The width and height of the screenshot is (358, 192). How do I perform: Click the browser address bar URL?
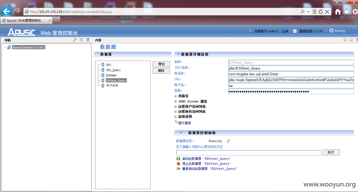coord(71,12)
